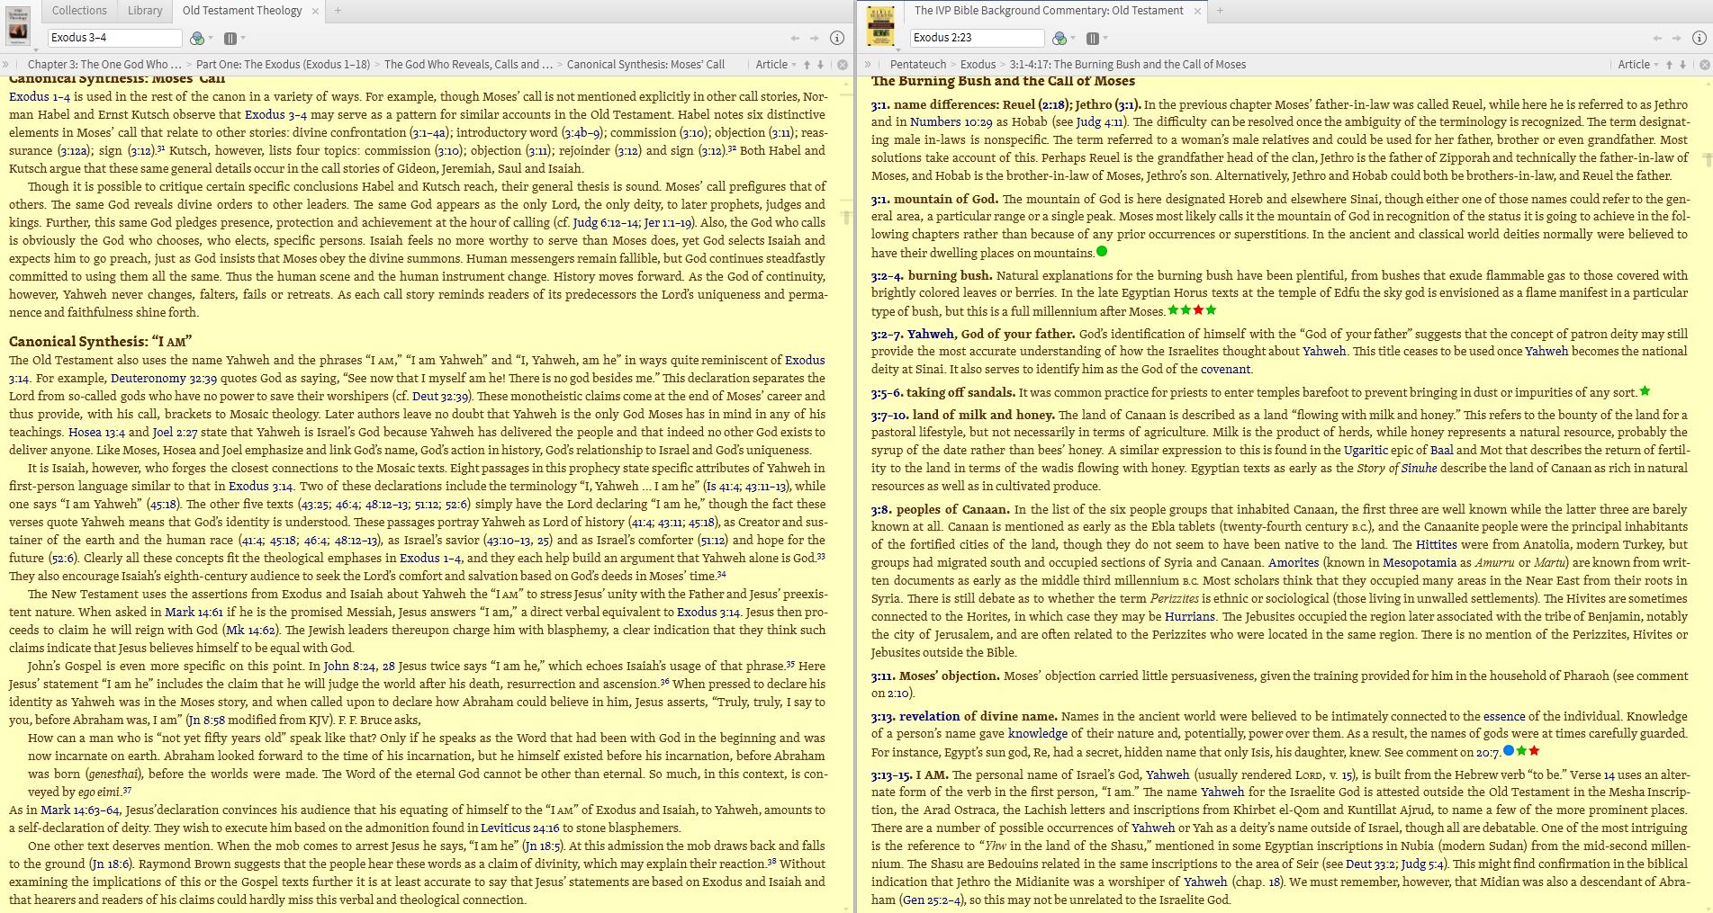Go forward in IVP Commentary history
The height and width of the screenshot is (913, 1713).
point(1677,38)
